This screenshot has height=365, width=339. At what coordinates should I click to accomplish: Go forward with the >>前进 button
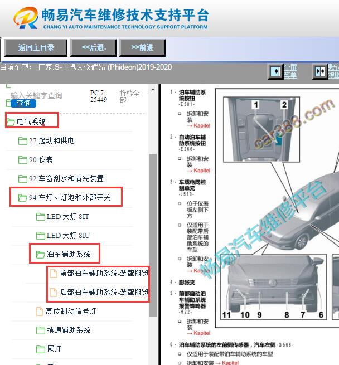[x=142, y=48]
